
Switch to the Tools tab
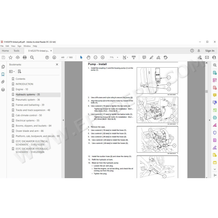(x=17, y=51)
